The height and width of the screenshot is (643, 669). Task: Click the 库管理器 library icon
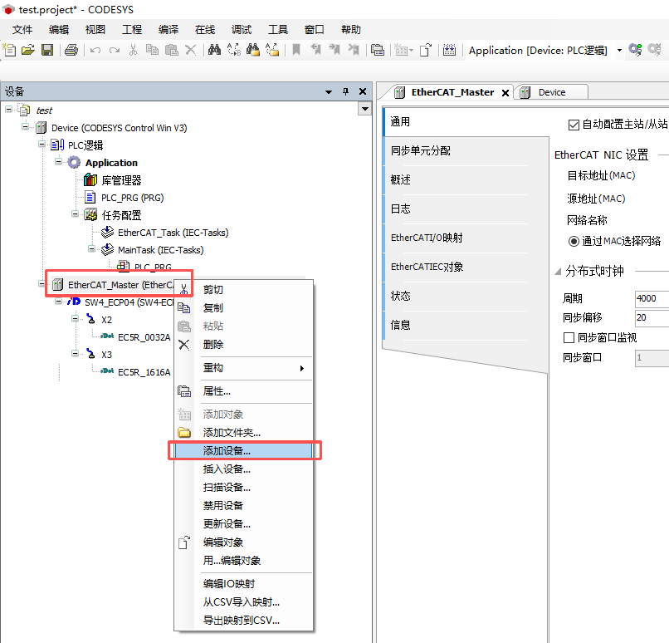tap(90, 179)
